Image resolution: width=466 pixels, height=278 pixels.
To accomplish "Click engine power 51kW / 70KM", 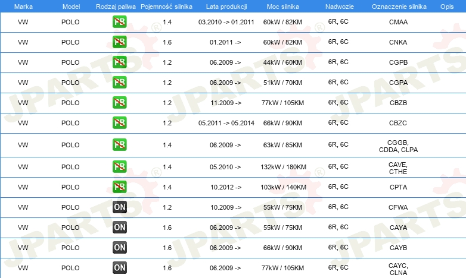I will coord(282,83).
